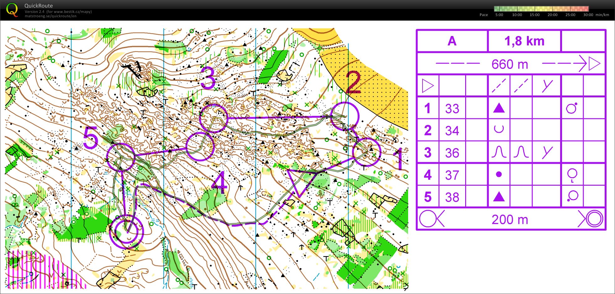
Task: Click control circle 3 on the map
Action: pyautogui.click(x=213, y=118)
